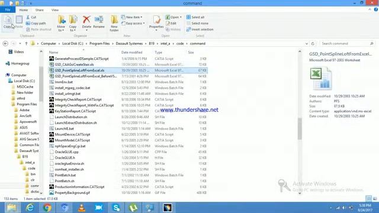Click 'Dassault Systemes' breadcrumb in address bar

[129, 43]
